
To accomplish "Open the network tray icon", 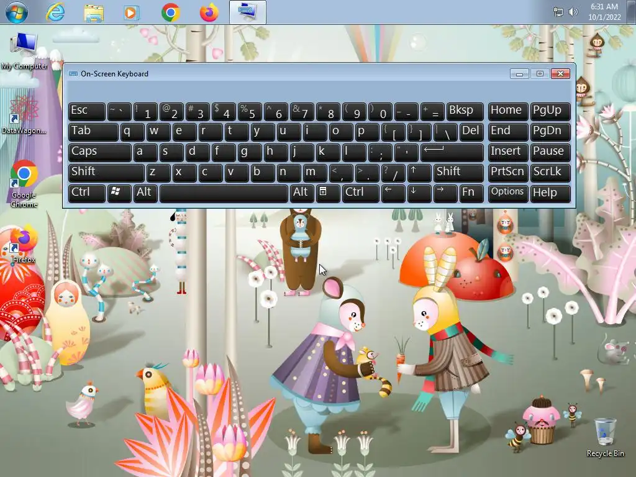I will 558,12.
